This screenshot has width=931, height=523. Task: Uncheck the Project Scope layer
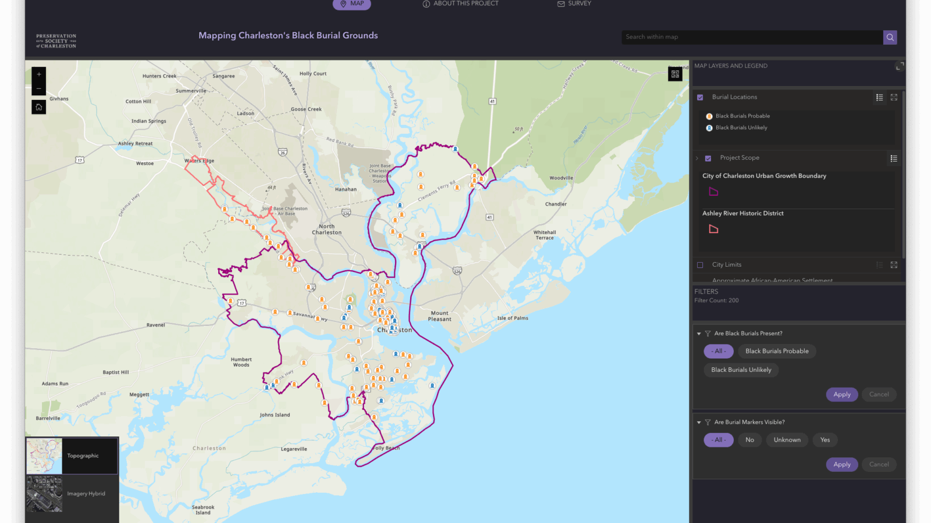click(x=708, y=158)
